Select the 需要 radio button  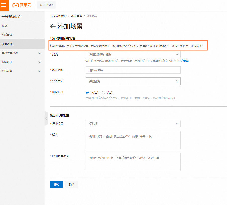(104, 92)
